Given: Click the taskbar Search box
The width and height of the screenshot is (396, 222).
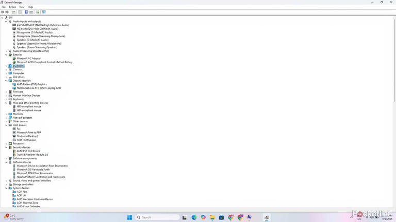Looking at the screenshot, I should tap(157, 217).
